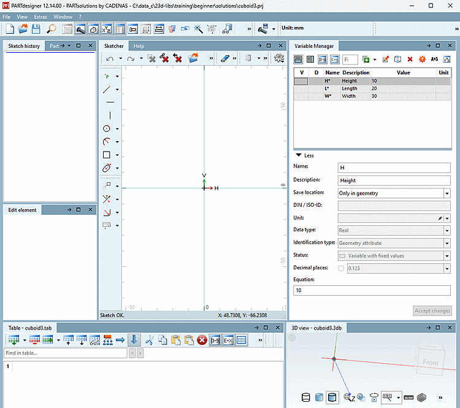This screenshot has height=408, width=460.
Task: Select the arc sketch tool
Action: click(107, 142)
